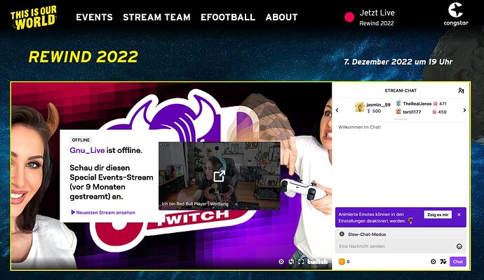Click the congstar logo

tap(456, 14)
